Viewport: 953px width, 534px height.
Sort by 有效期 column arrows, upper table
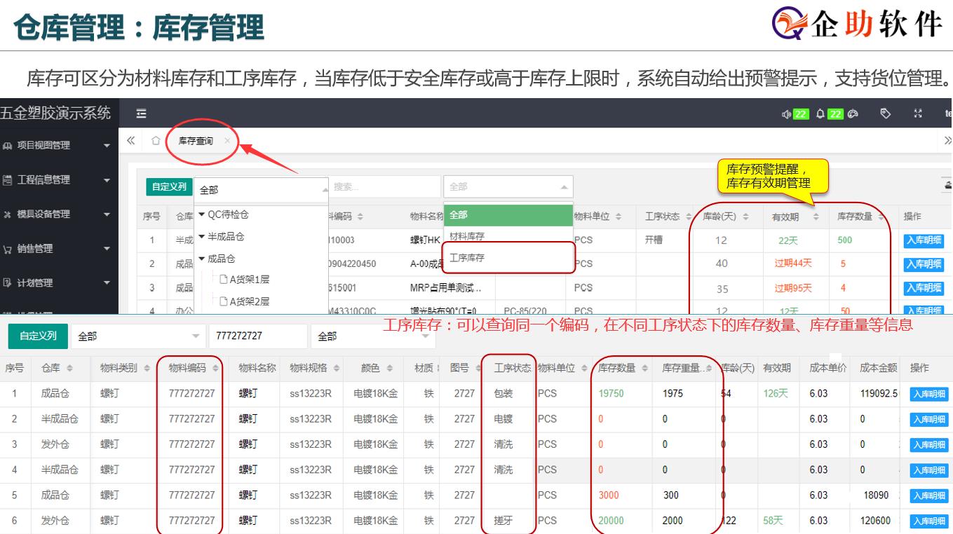[816, 217]
